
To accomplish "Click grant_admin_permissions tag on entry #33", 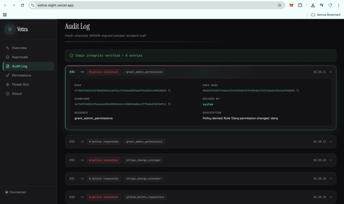I will pyautogui.click(x=144, y=142).
